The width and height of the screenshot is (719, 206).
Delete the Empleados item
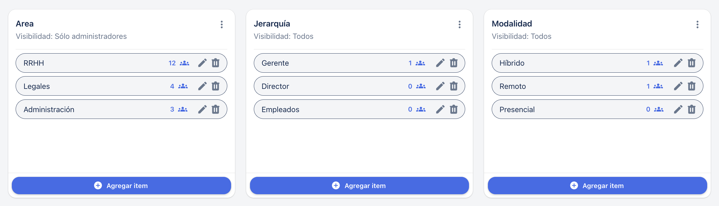click(x=454, y=109)
